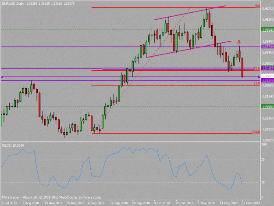This screenshot has width=274, height=206.
Task: Click the RSI scale value 100
Action: (264, 145)
